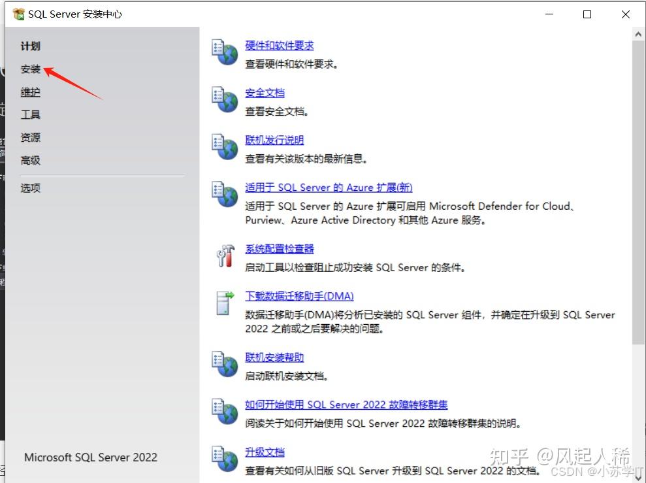Click the SQL Server 安装中心 title bar icon

tap(17, 13)
